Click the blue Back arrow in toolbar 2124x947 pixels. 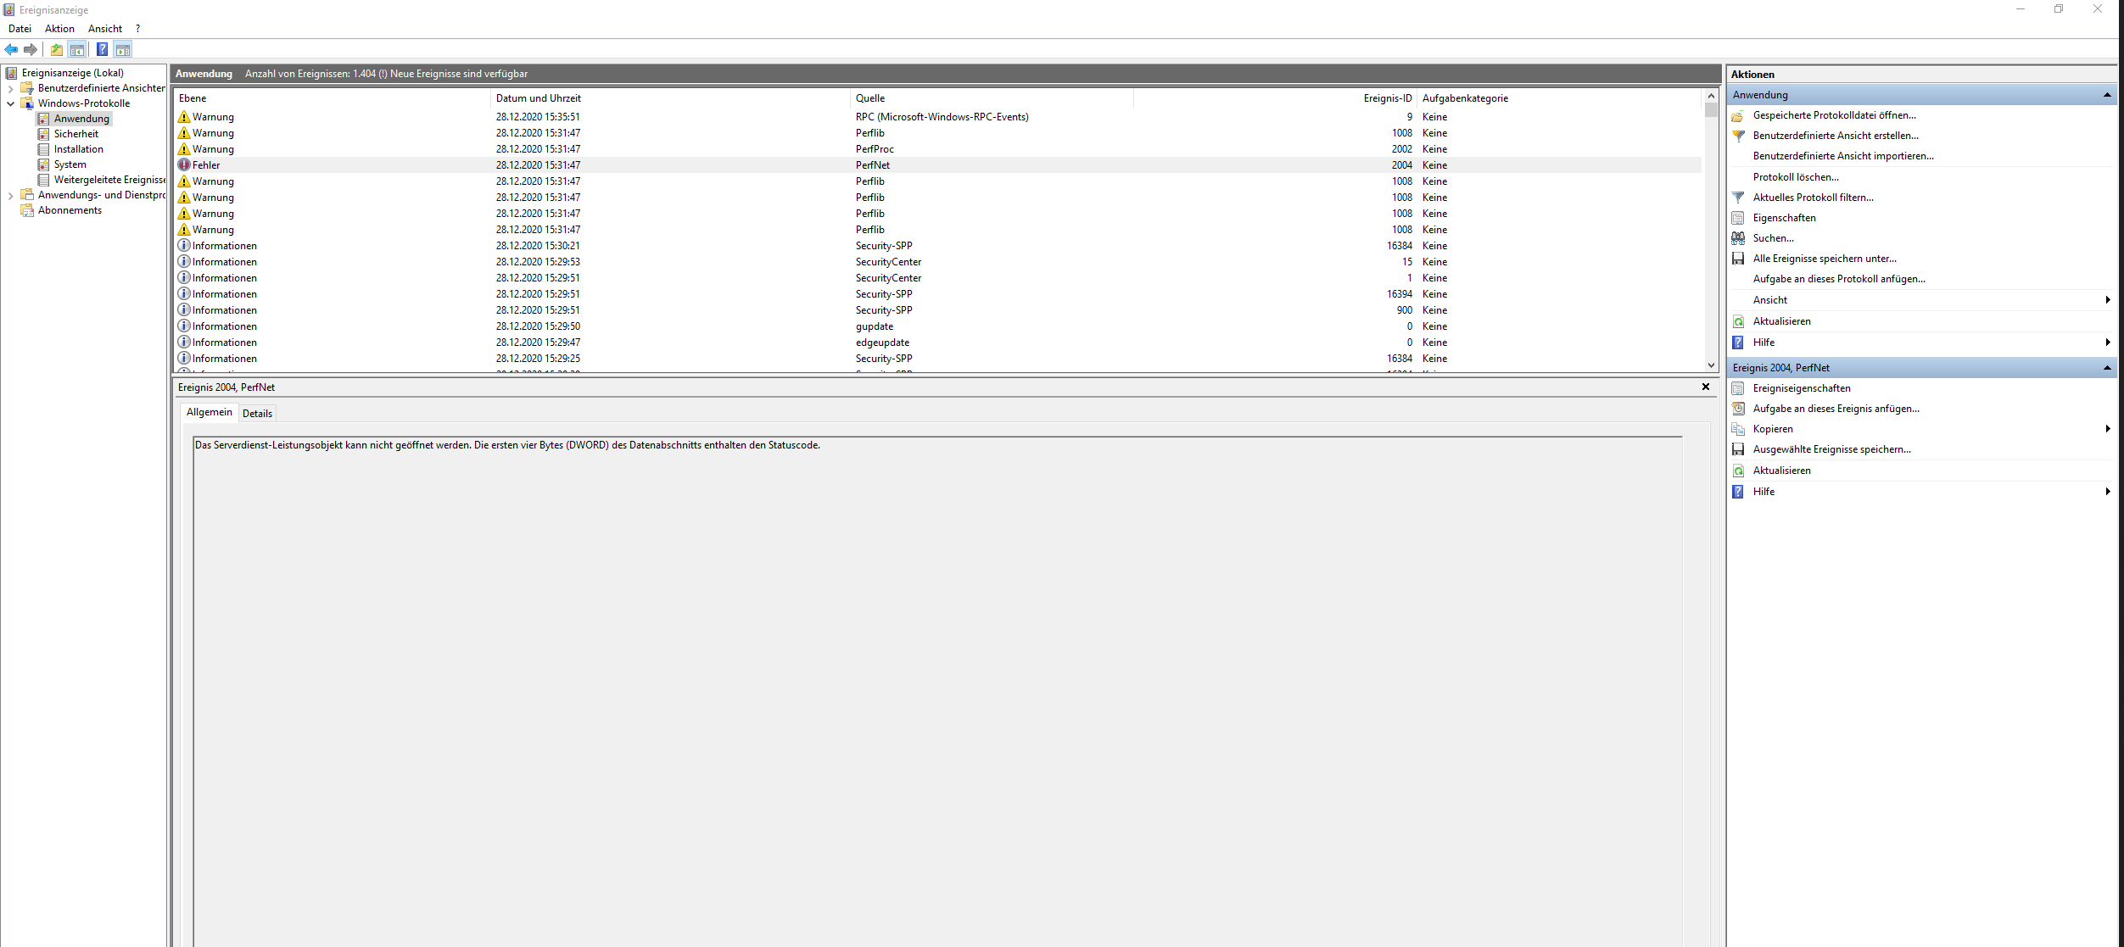click(x=11, y=49)
